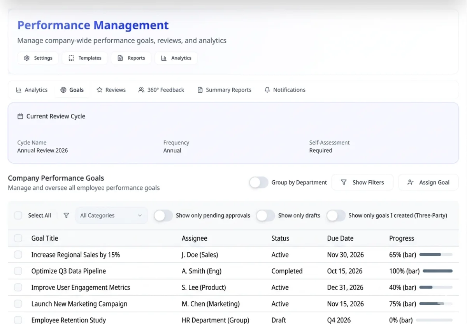Click the Due Date column header
The height and width of the screenshot is (324, 467).
click(341, 238)
